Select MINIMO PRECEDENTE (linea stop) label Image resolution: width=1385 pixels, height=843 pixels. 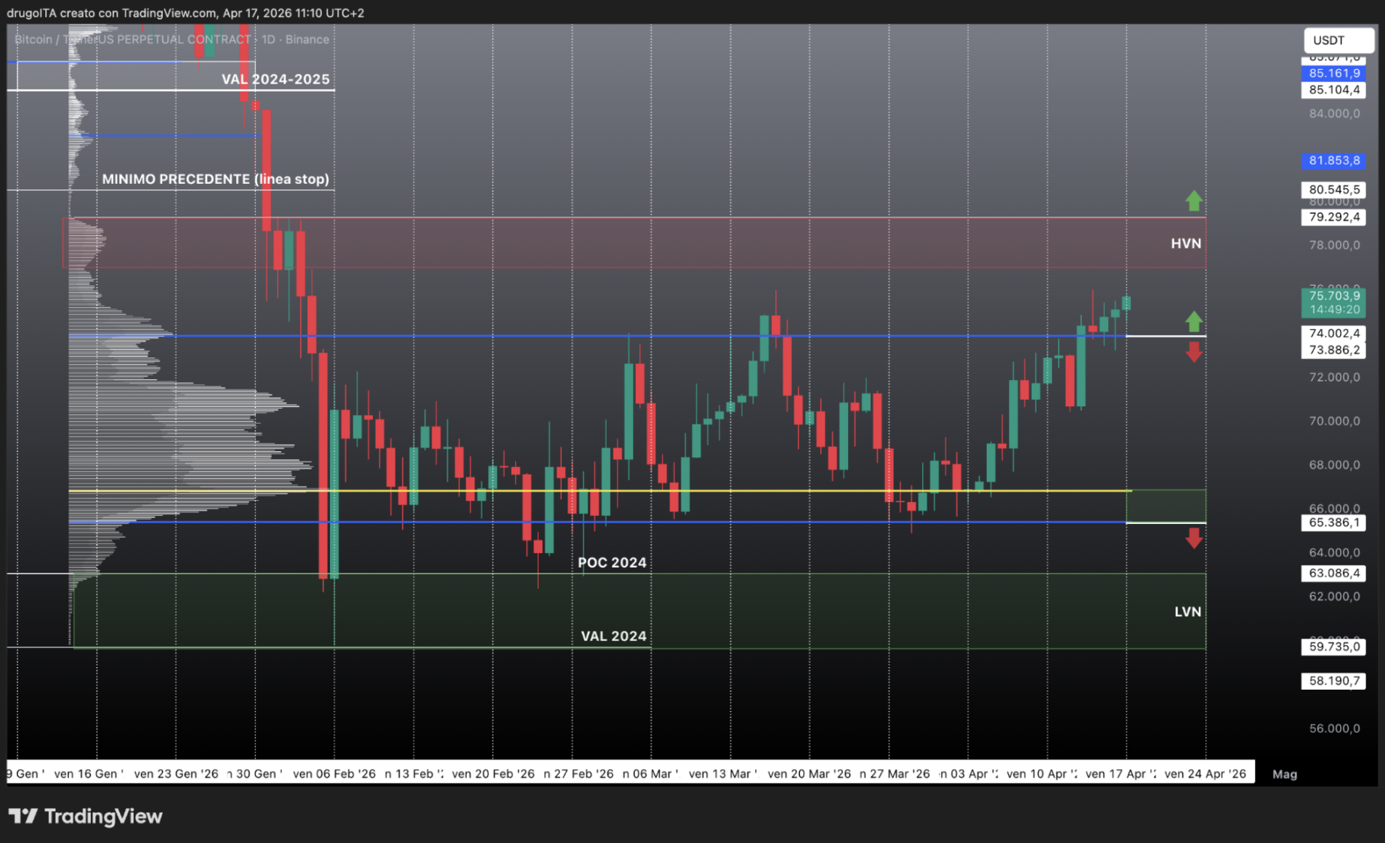coord(215,179)
